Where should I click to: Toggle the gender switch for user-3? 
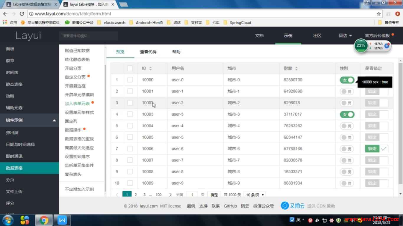(x=347, y=114)
